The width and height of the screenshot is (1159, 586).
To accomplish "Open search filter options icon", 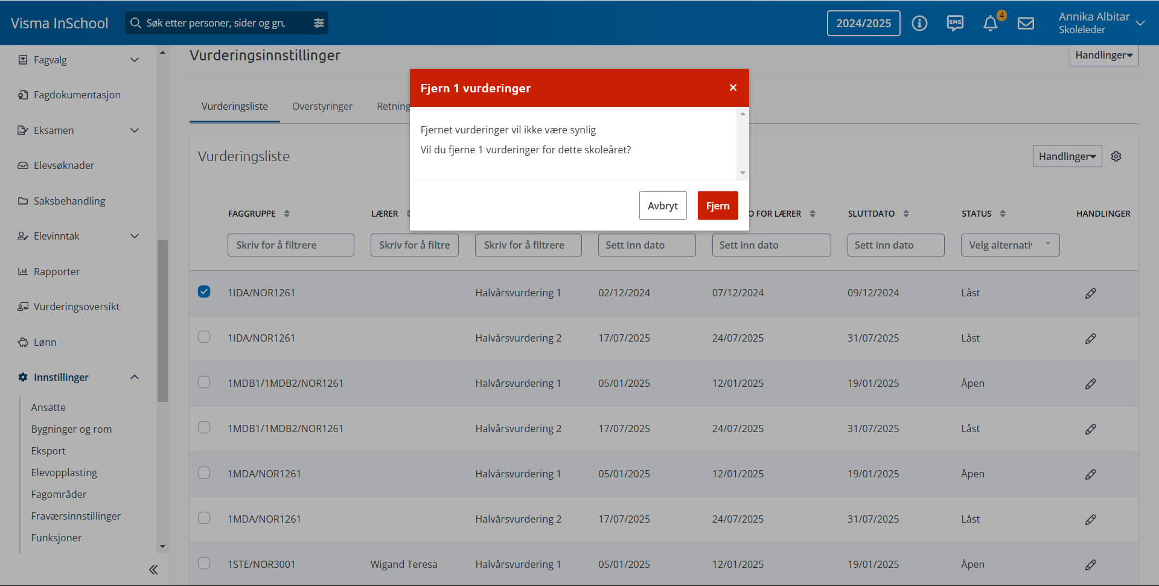I will [x=319, y=23].
